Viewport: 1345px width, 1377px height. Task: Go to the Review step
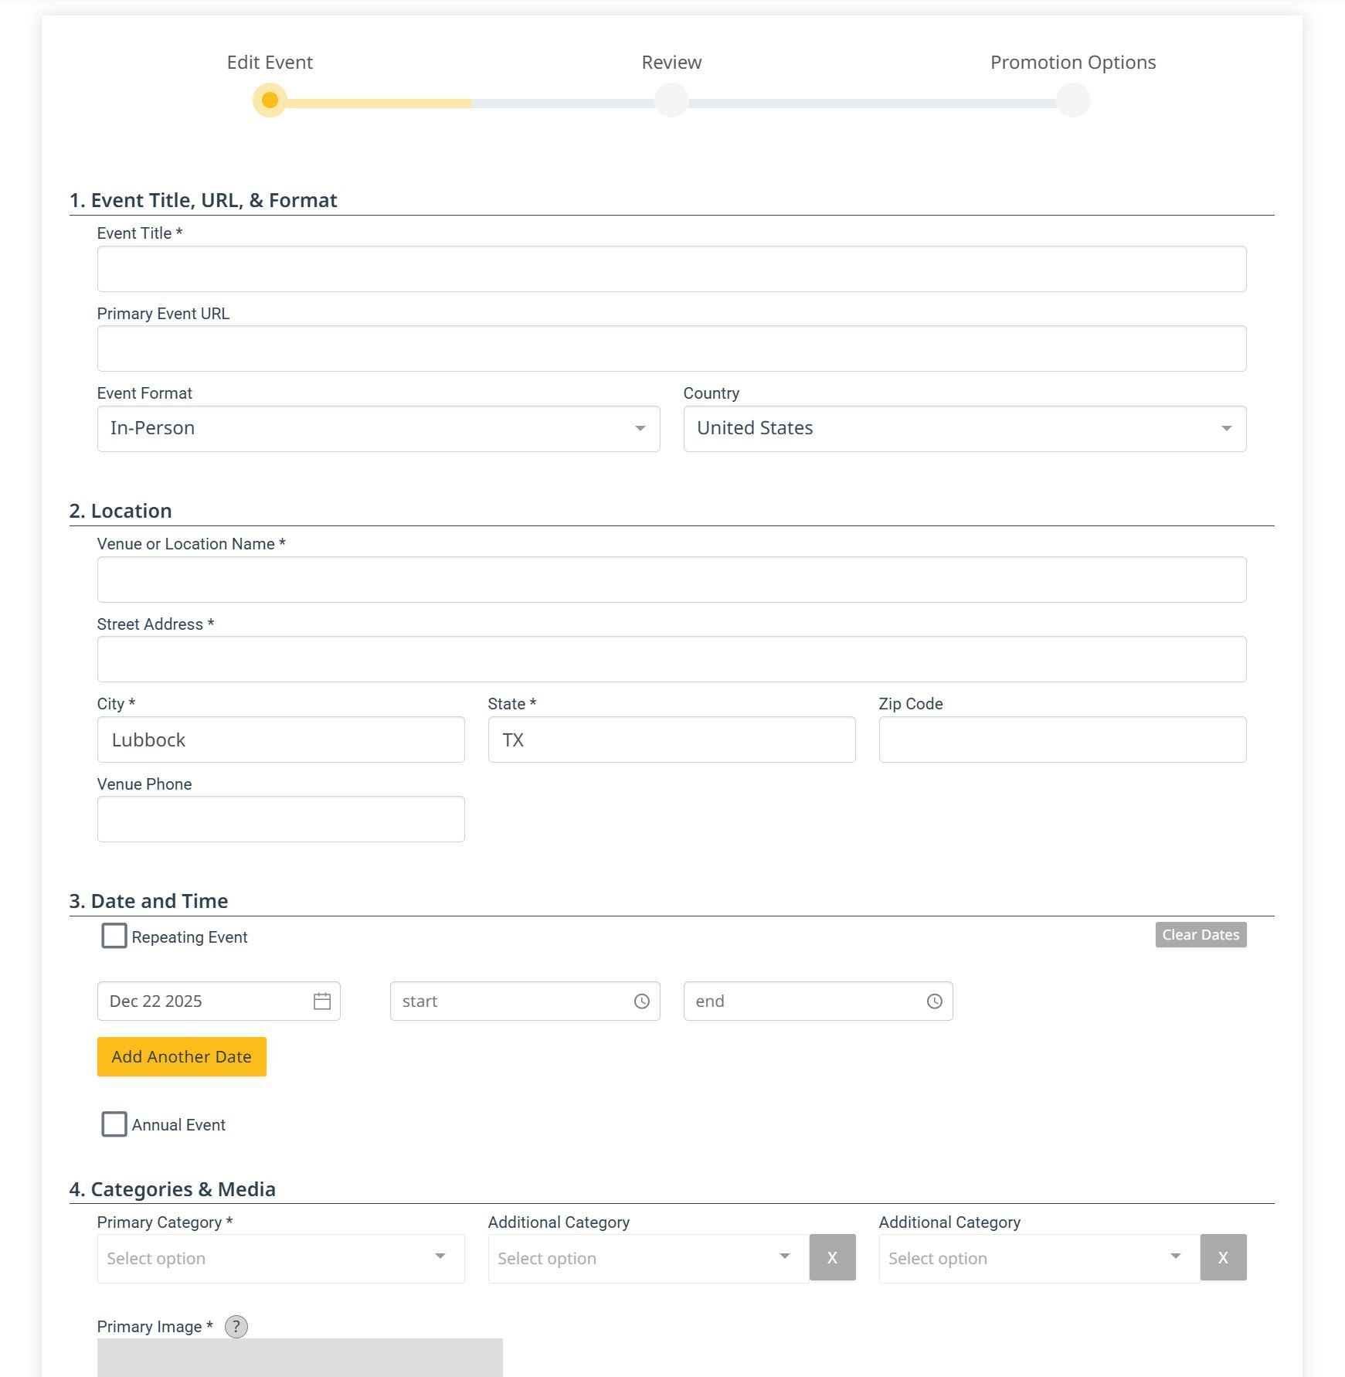tap(671, 100)
